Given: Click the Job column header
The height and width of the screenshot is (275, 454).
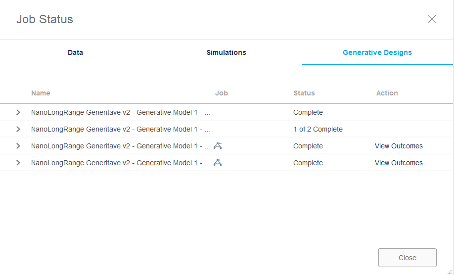Looking at the screenshot, I should point(221,93).
